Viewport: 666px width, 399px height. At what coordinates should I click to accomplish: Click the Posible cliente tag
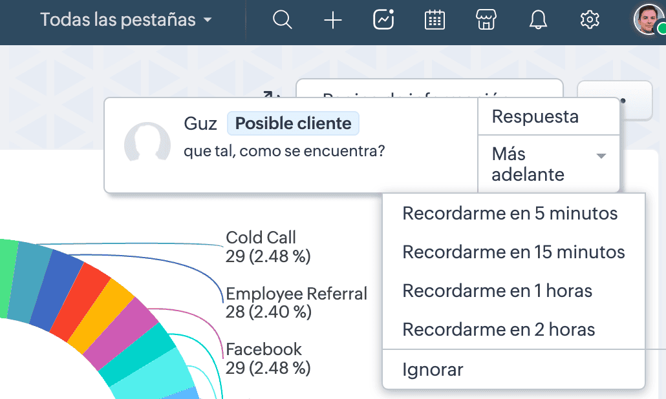click(293, 123)
